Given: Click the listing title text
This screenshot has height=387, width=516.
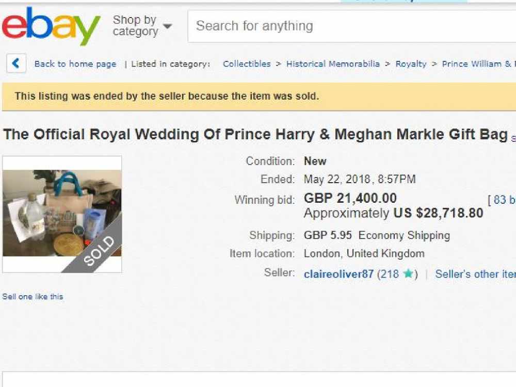Looking at the screenshot, I should pyautogui.click(x=255, y=134).
